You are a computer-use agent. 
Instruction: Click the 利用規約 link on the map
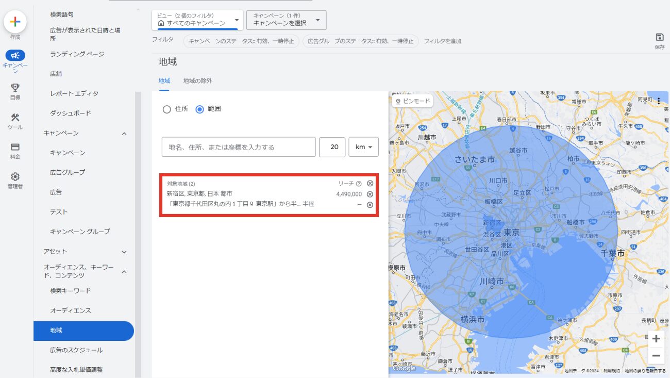click(612, 370)
